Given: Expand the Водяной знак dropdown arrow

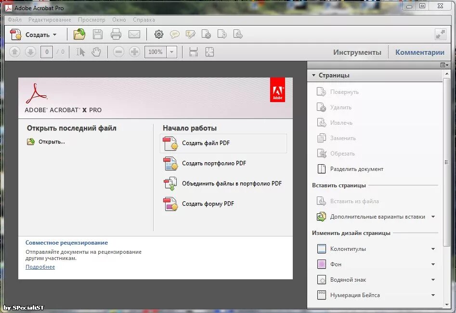Looking at the screenshot, I should [x=433, y=280].
